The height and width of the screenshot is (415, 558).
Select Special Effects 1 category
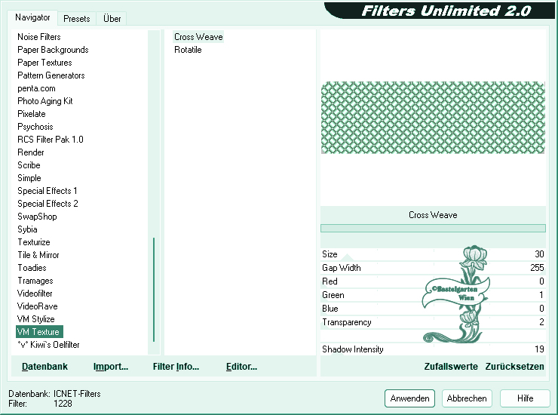pos(48,191)
